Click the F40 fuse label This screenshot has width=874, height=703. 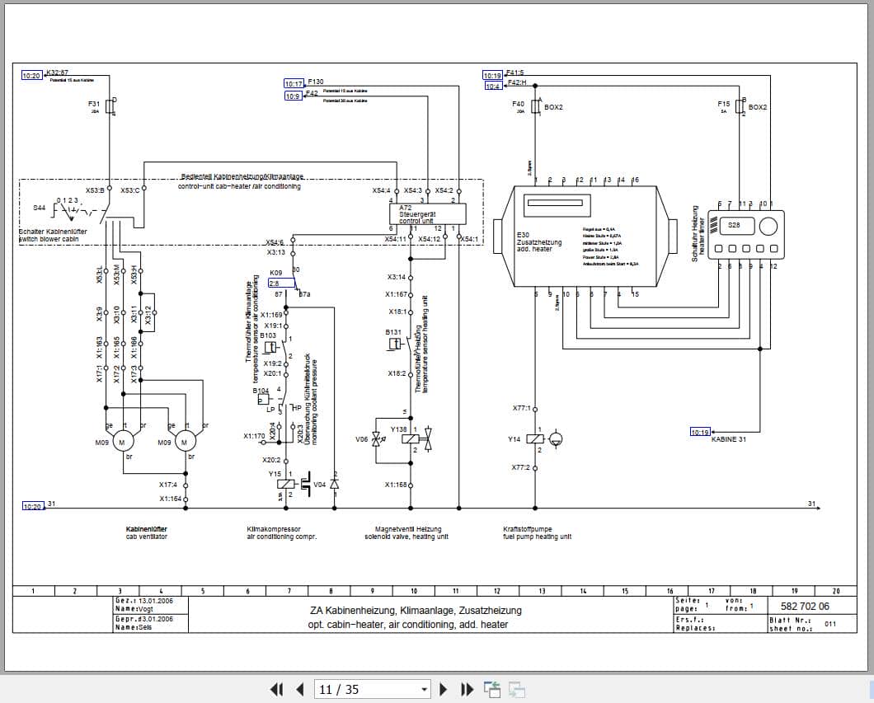point(518,104)
